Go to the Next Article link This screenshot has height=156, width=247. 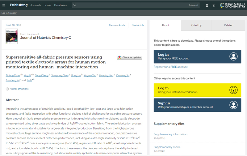click(138, 25)
